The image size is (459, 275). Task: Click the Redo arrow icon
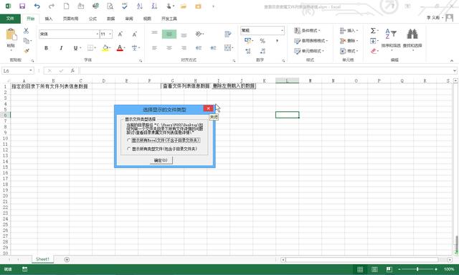(52, 6)
